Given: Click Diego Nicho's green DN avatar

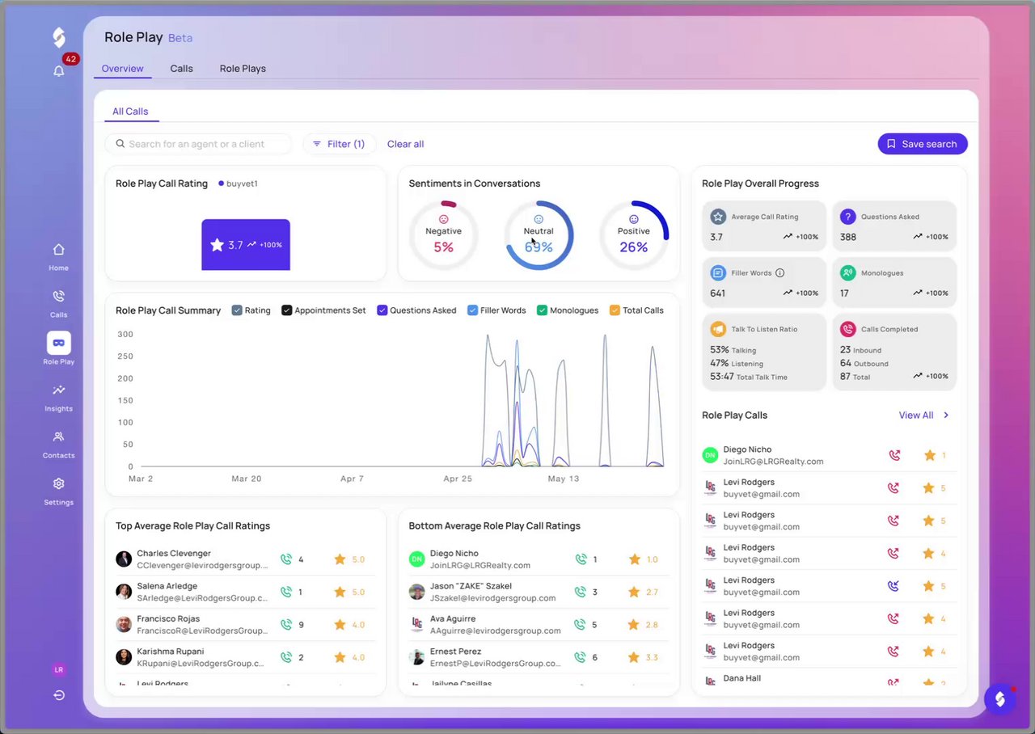Looking at the screenshot, I should coord(710,455).
